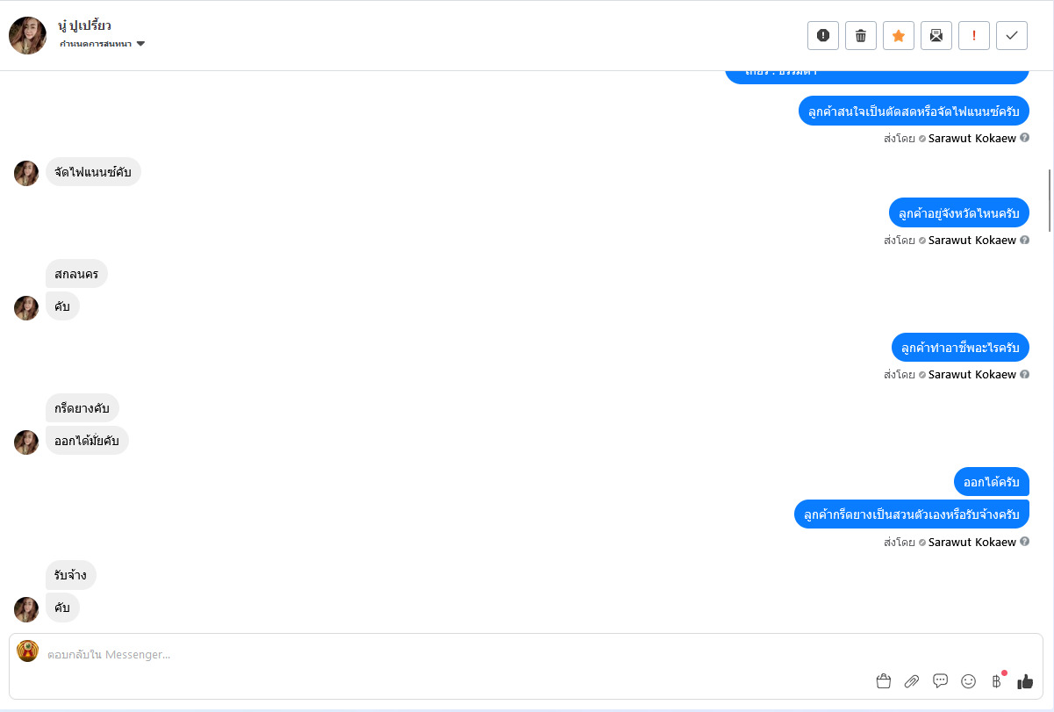Flag conversation with red exclamation icon
1054x712 pixels.
point(974,35)
